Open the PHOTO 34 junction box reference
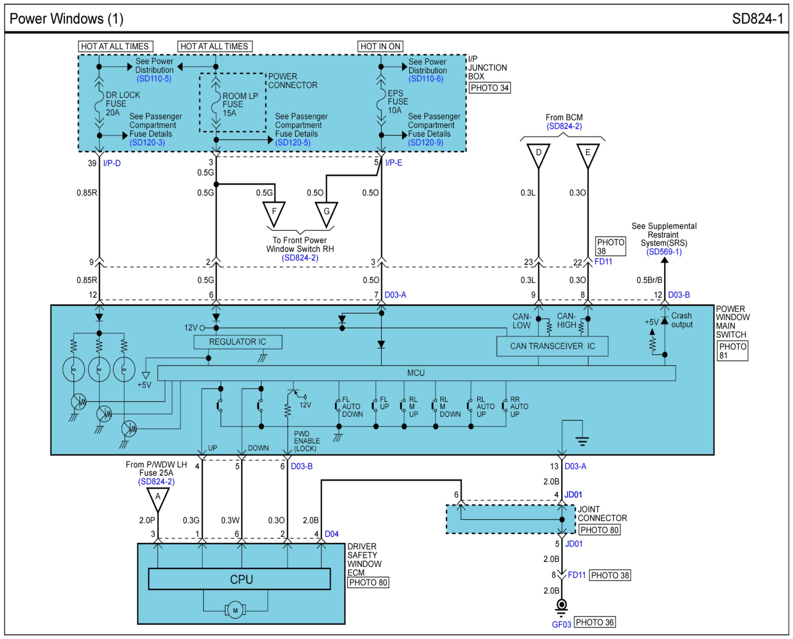 point(489,88)
